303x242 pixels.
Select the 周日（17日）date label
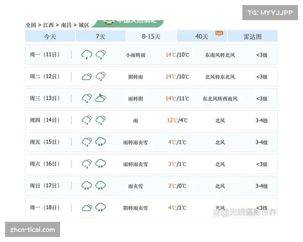point(44,186)
